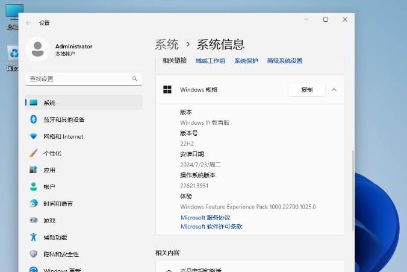This screenshot has width=407, height=272.
Task: Open 高级系统设置 link
Action: pyautogui.click(x=284, y=61)
